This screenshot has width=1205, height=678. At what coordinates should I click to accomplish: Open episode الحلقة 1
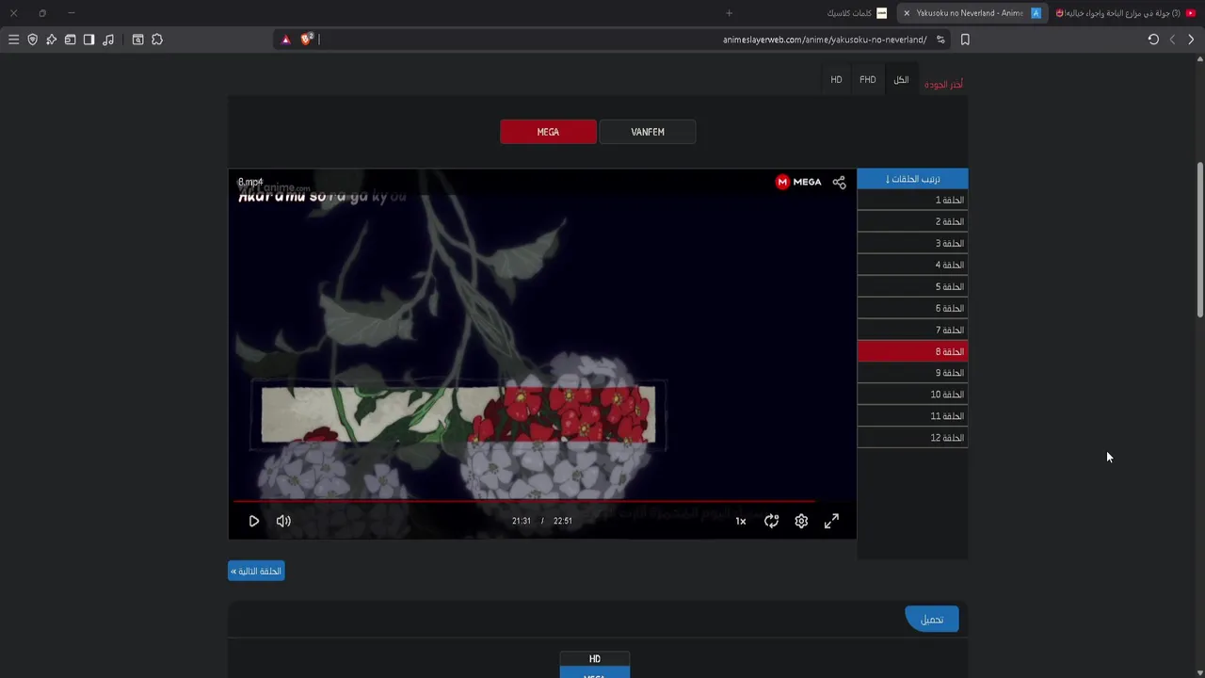[x=912, y=200]
